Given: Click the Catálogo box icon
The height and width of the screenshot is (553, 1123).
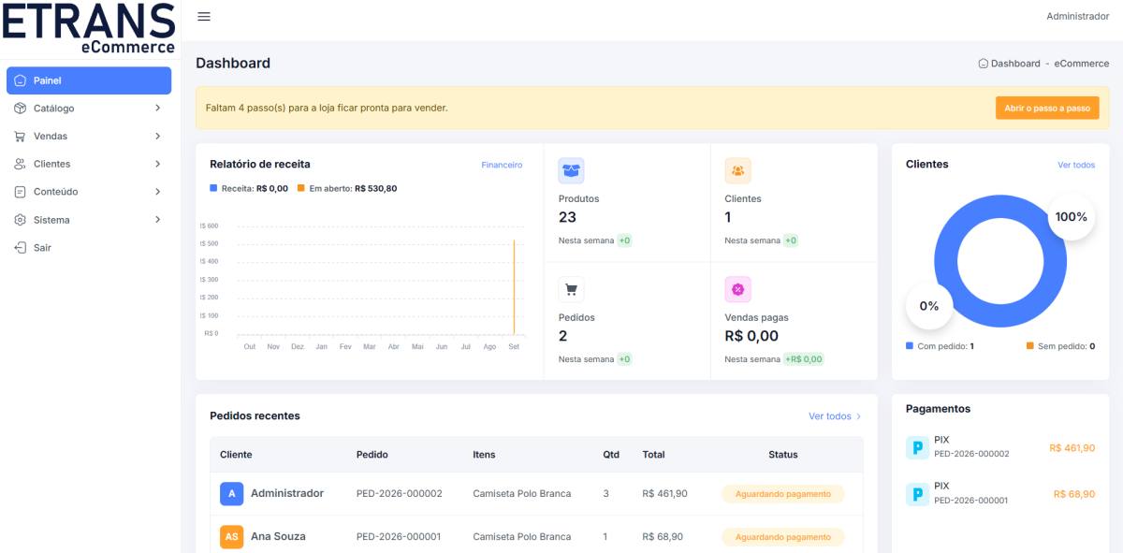Looking at the screenshot, I should pos(20,109).
